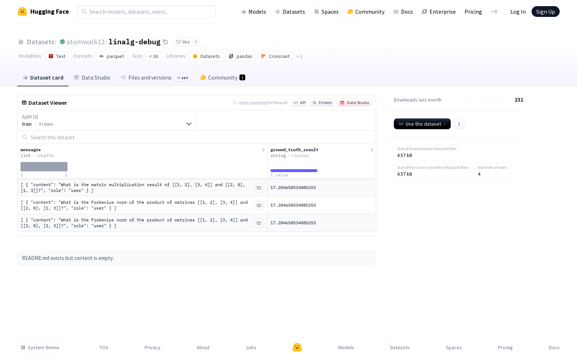Open Docs in the top navigation
This screenshot has width=577, height=360.
point(403,12)
